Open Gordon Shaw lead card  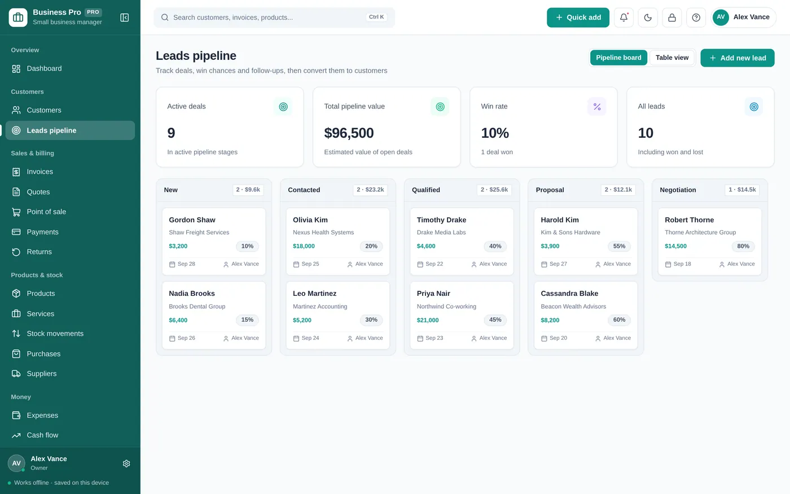(214, 242)
